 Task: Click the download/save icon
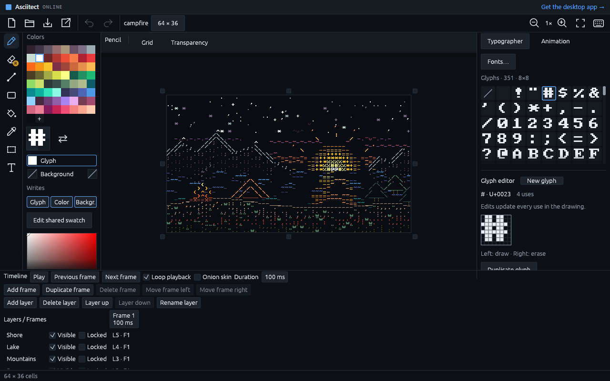(48, 23)
